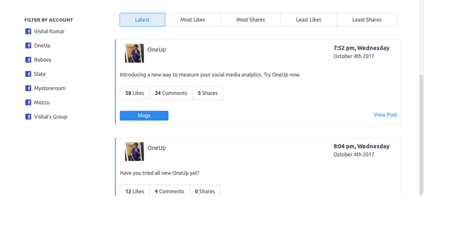Filter by Vishal Kumar account
This screenshot has width=453, height=229.
click(49, 31)
